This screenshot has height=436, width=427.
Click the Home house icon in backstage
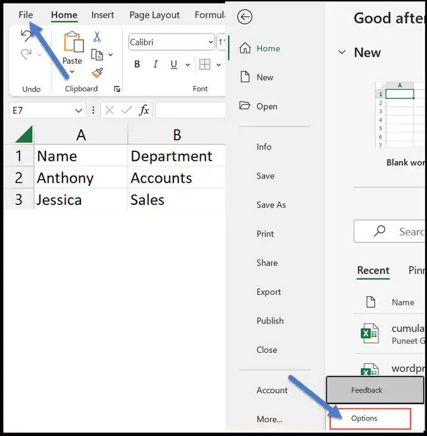click(x=245, y=48)
